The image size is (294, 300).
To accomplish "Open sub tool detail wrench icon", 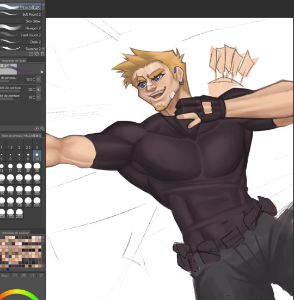I will (42, 129).
